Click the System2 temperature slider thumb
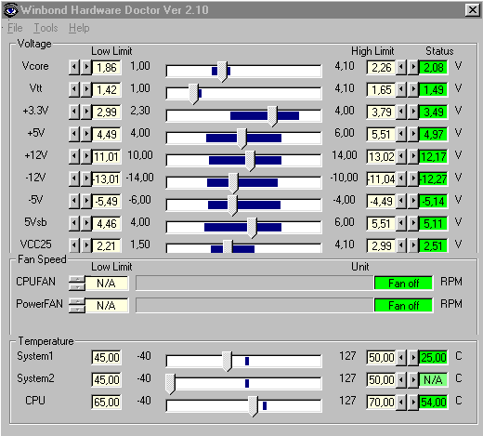This screenshot has height=436, width=483. pos(170,384)
